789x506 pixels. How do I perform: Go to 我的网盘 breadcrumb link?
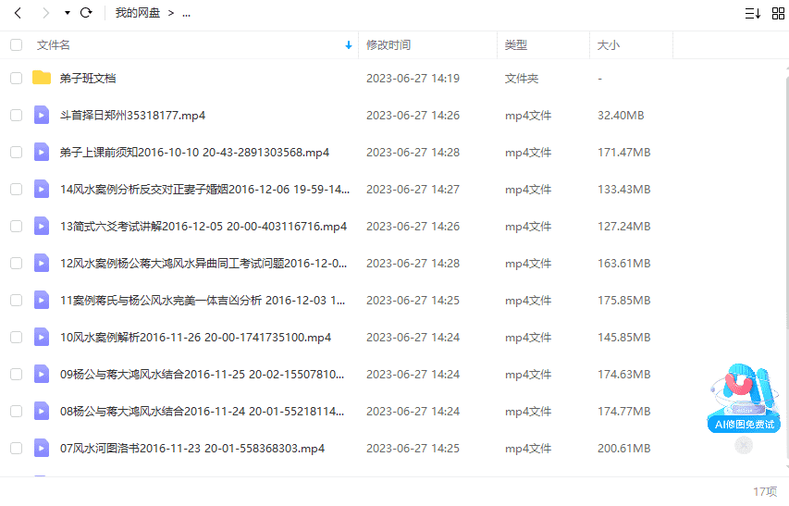coord(138,13)
